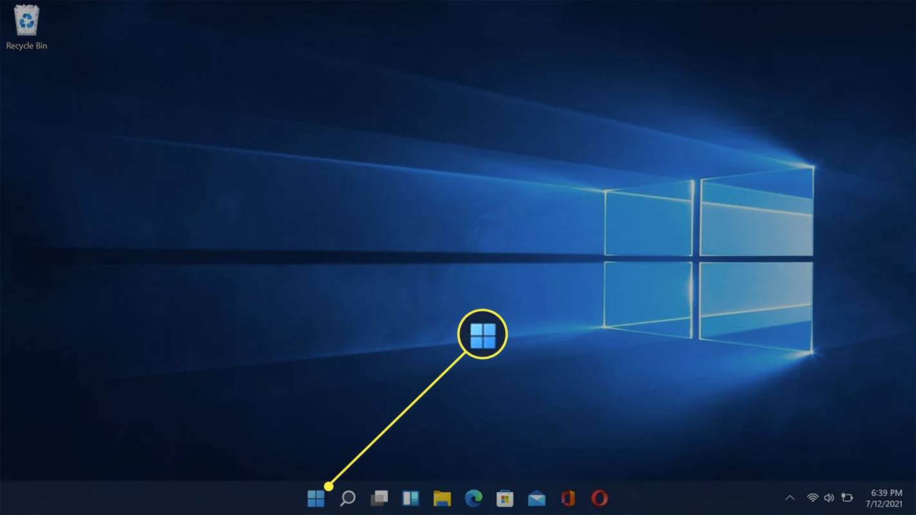The image size is (916, 515).
Task: Open the battery status tray icon
Action: coord(847,498)
